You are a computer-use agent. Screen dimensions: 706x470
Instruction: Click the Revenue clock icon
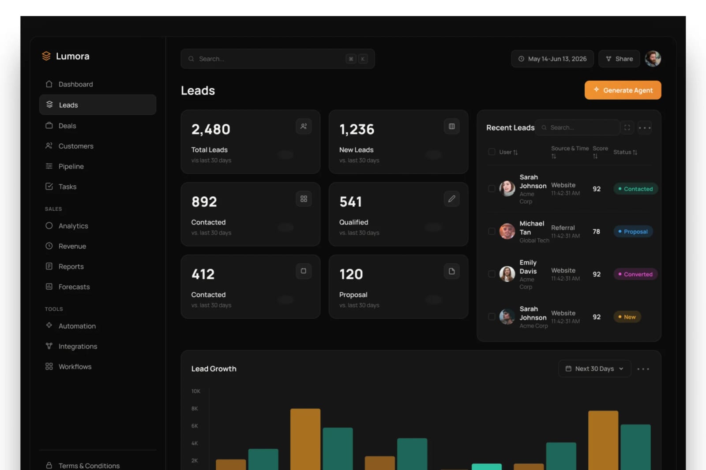[49, 246]
